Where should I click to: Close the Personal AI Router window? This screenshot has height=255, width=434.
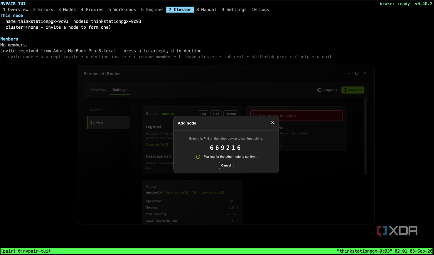365,73
